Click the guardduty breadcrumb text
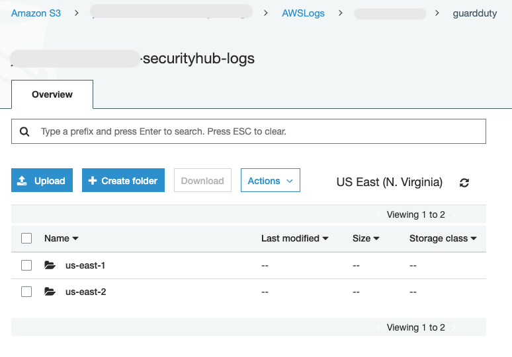The image size is (512, 357). pos(475,13)
